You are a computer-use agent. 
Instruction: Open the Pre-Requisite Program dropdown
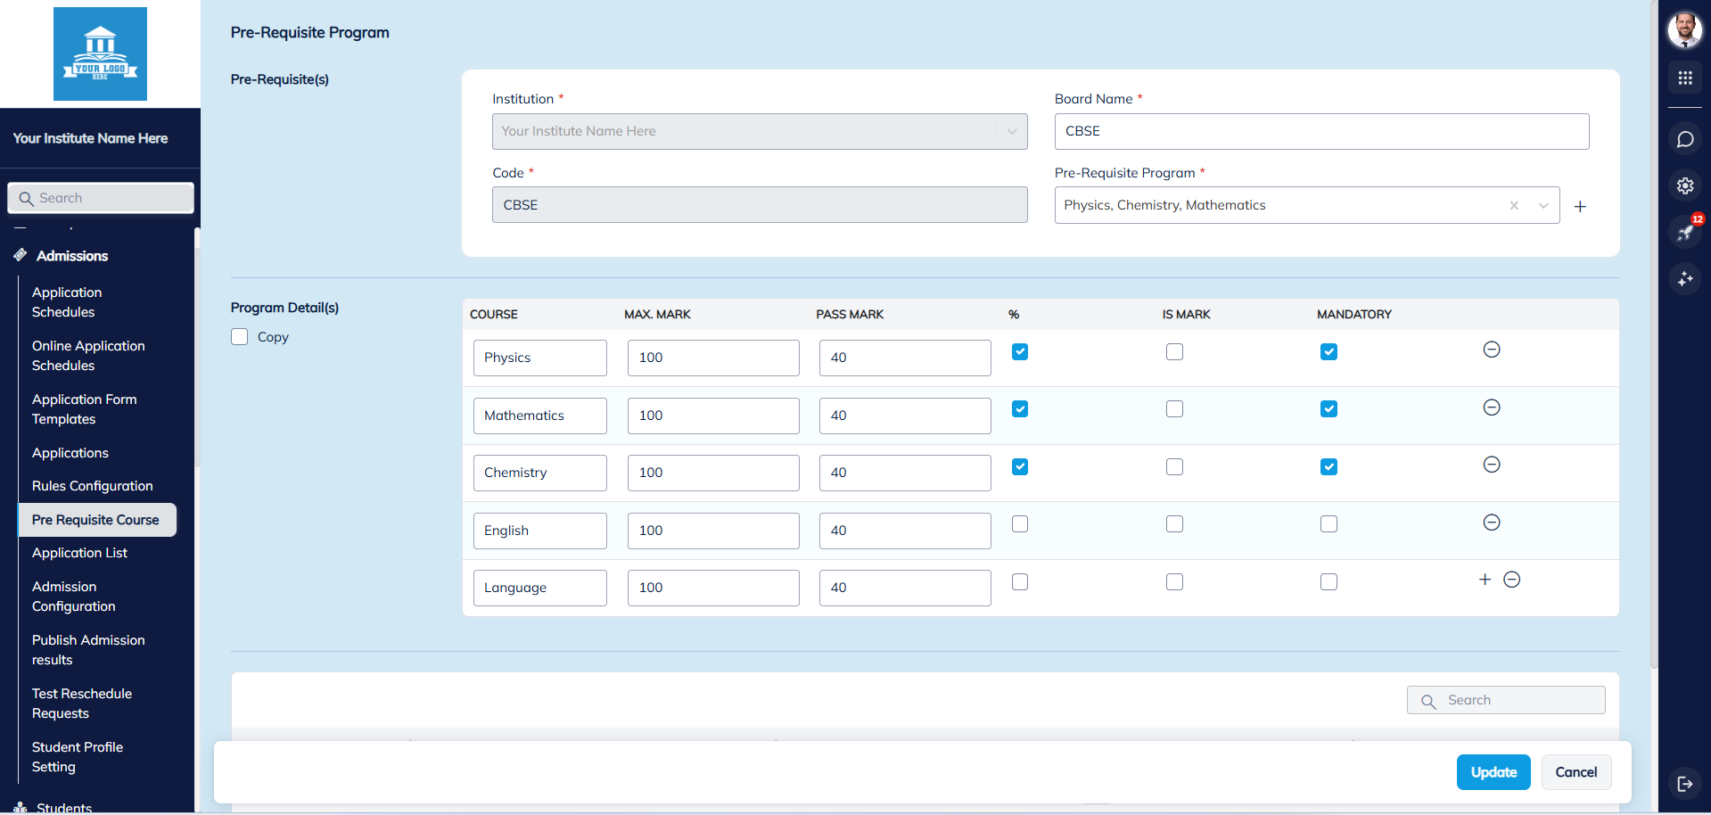coord(1543,205)
